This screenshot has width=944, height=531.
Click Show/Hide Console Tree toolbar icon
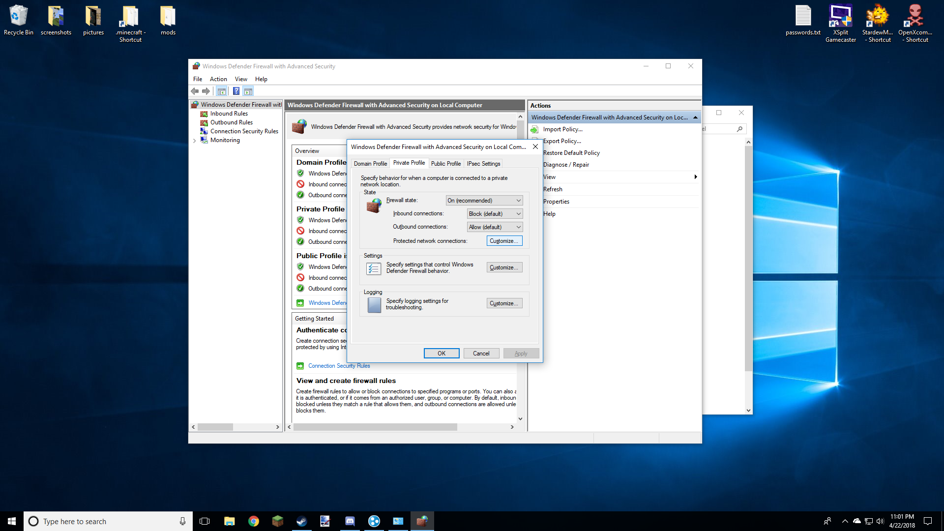click(222, 91)
